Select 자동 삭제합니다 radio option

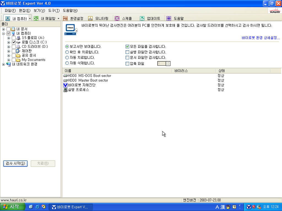(x=67, y=63)
